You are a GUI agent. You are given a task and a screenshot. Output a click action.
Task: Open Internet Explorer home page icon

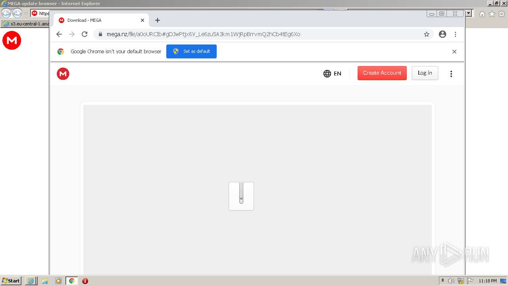(482, 14)
